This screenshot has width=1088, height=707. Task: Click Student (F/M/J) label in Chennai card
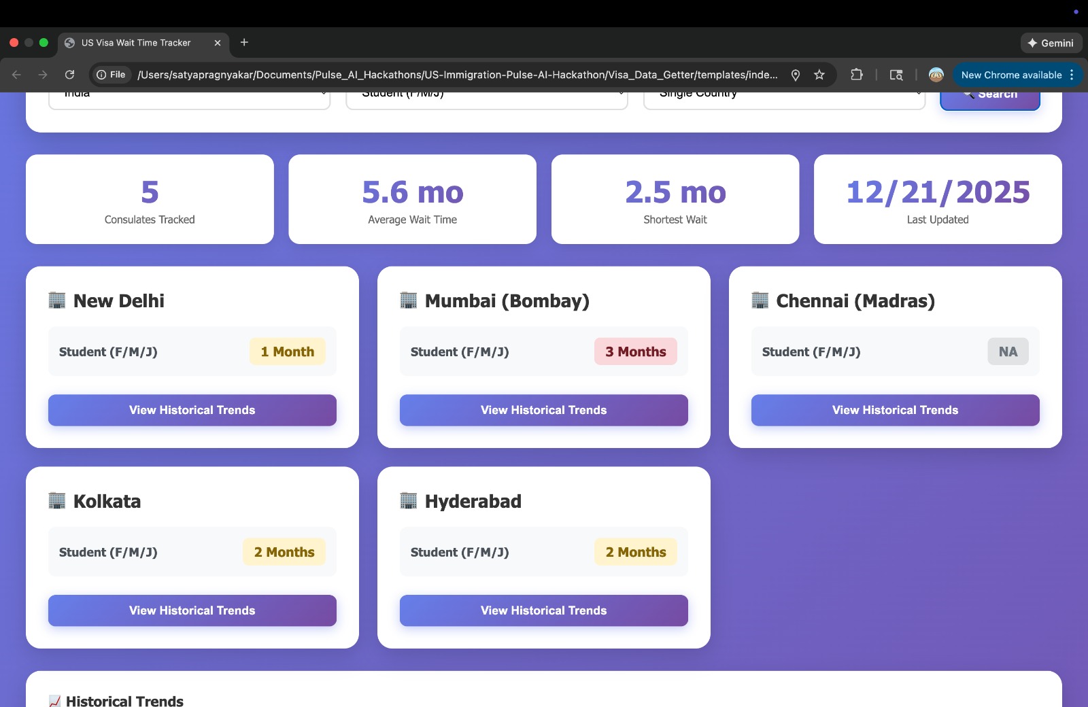(x=811, y=352)
